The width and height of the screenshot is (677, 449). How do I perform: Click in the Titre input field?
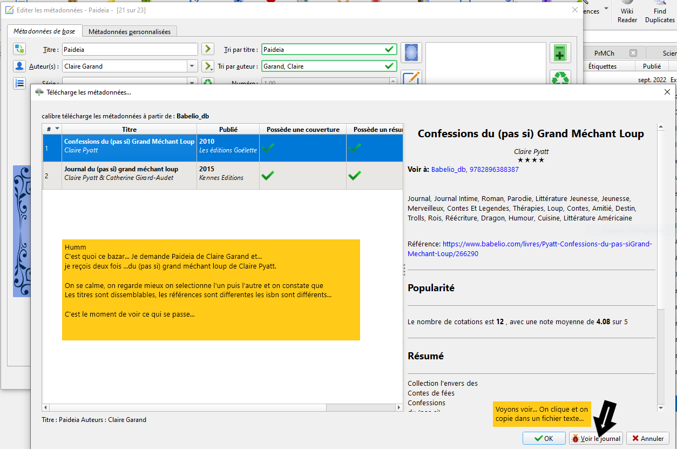pos(130,49)
